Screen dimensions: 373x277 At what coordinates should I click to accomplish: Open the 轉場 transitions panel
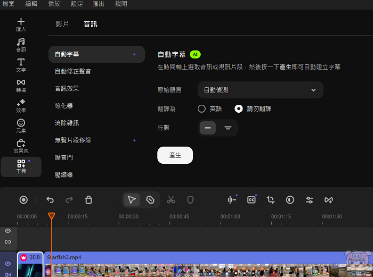click(x=21, y=85)
